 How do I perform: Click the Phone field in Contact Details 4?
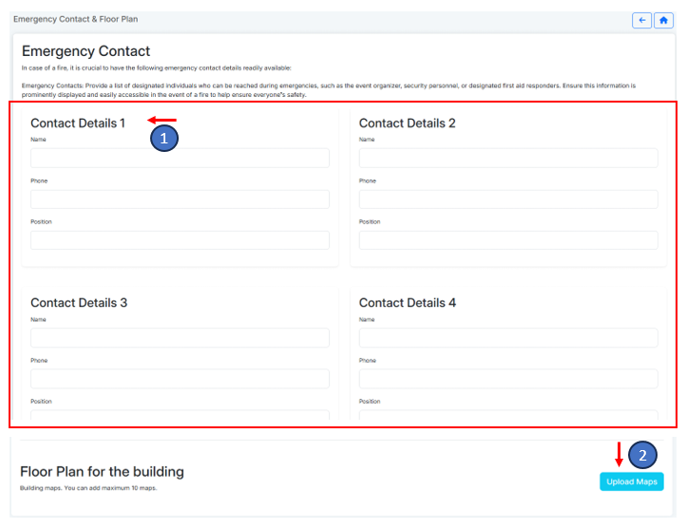tap(508, 379)
